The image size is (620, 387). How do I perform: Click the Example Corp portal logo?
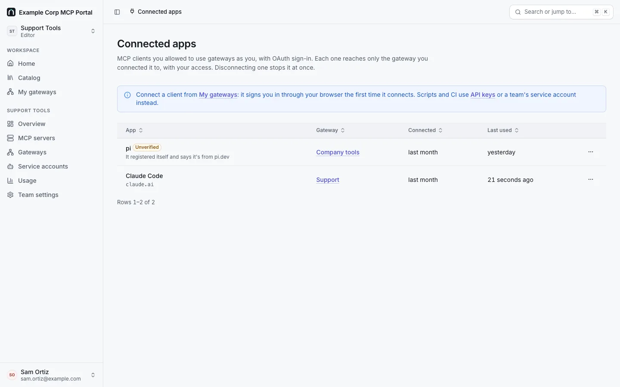[x=11, y=12]
